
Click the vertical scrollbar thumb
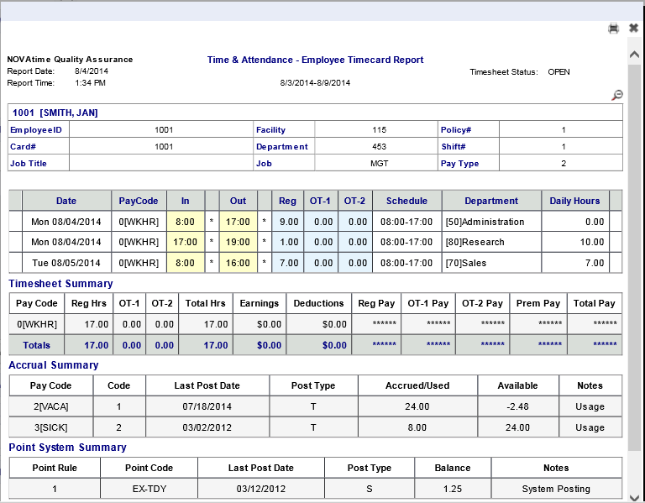point(634,252)
